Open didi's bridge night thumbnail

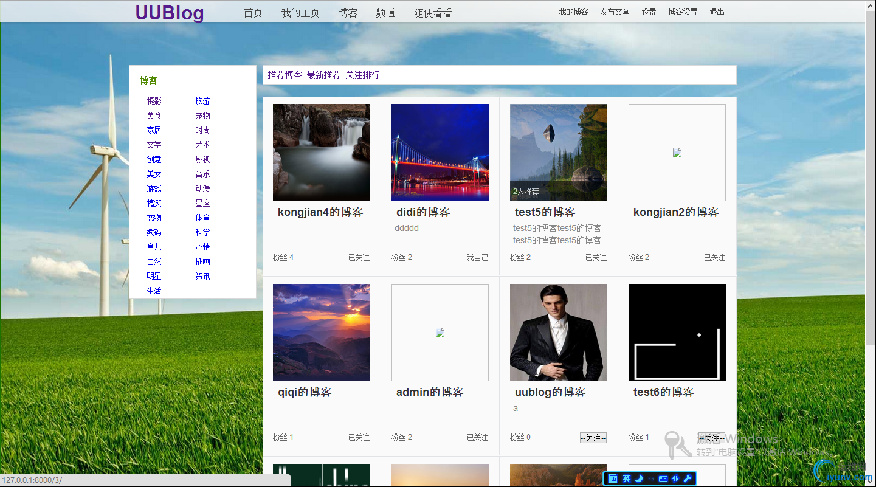[x=440, y=153]
